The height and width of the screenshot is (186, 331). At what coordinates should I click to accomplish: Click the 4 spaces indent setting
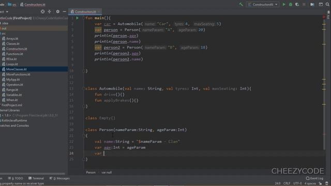[310, 183]
